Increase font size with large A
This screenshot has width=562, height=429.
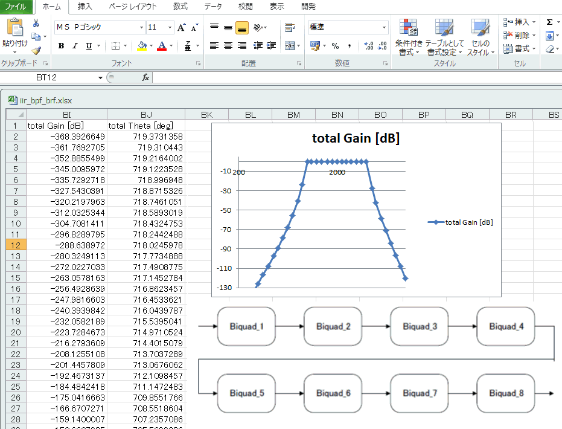tap(181, 27)
